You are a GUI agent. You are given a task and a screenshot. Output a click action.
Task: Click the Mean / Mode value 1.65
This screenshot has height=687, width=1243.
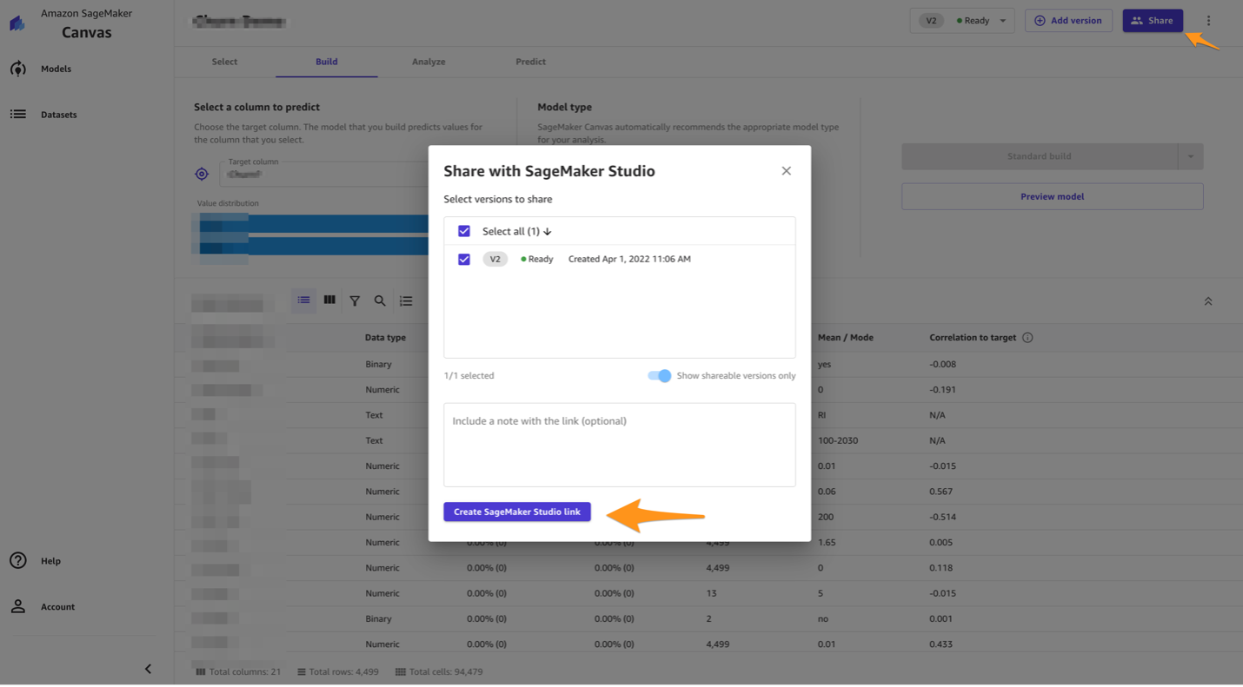coord(827,543)
